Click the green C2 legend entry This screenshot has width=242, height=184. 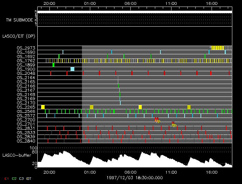[14, 179]
